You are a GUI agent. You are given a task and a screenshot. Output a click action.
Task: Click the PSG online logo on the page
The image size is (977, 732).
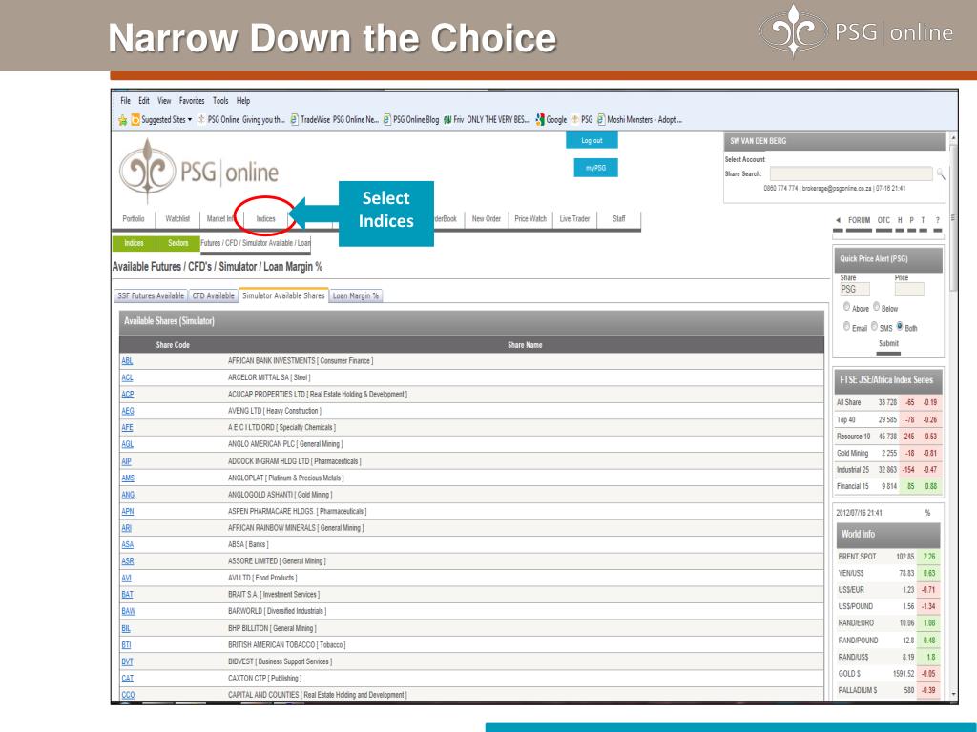point(198,171)
